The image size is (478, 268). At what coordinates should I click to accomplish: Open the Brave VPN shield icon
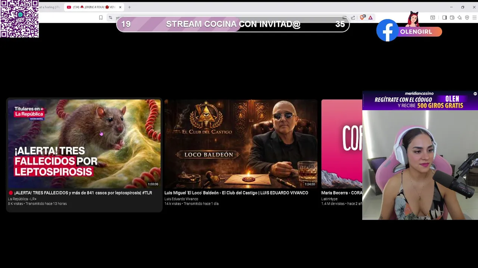(467, 17)
